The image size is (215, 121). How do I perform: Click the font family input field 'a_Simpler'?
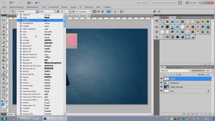pos(26,11)
